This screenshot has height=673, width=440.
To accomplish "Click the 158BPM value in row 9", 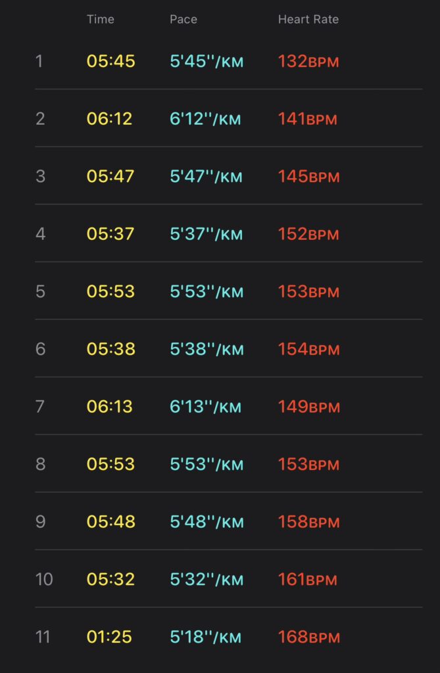I will [307, 521].
